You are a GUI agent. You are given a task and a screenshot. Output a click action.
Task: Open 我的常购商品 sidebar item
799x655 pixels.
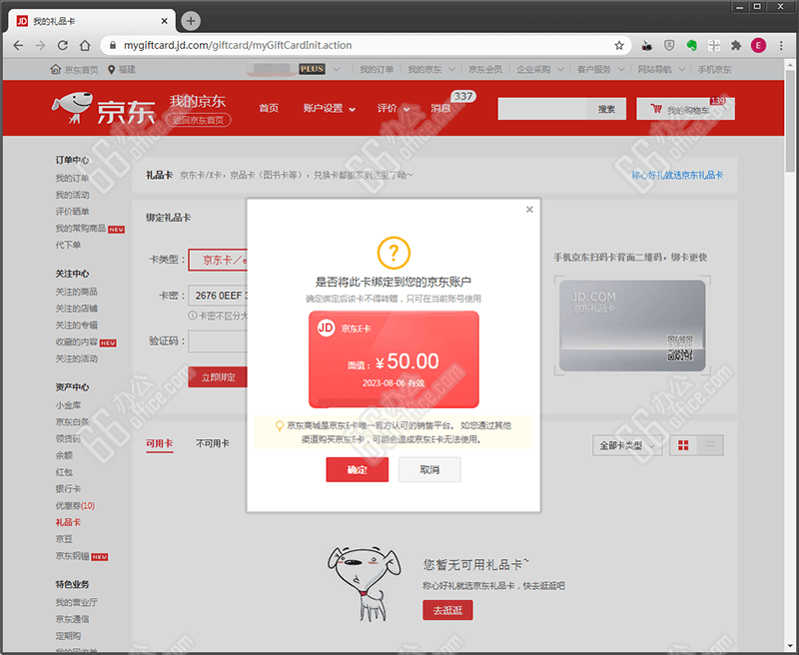coord(81,229)
